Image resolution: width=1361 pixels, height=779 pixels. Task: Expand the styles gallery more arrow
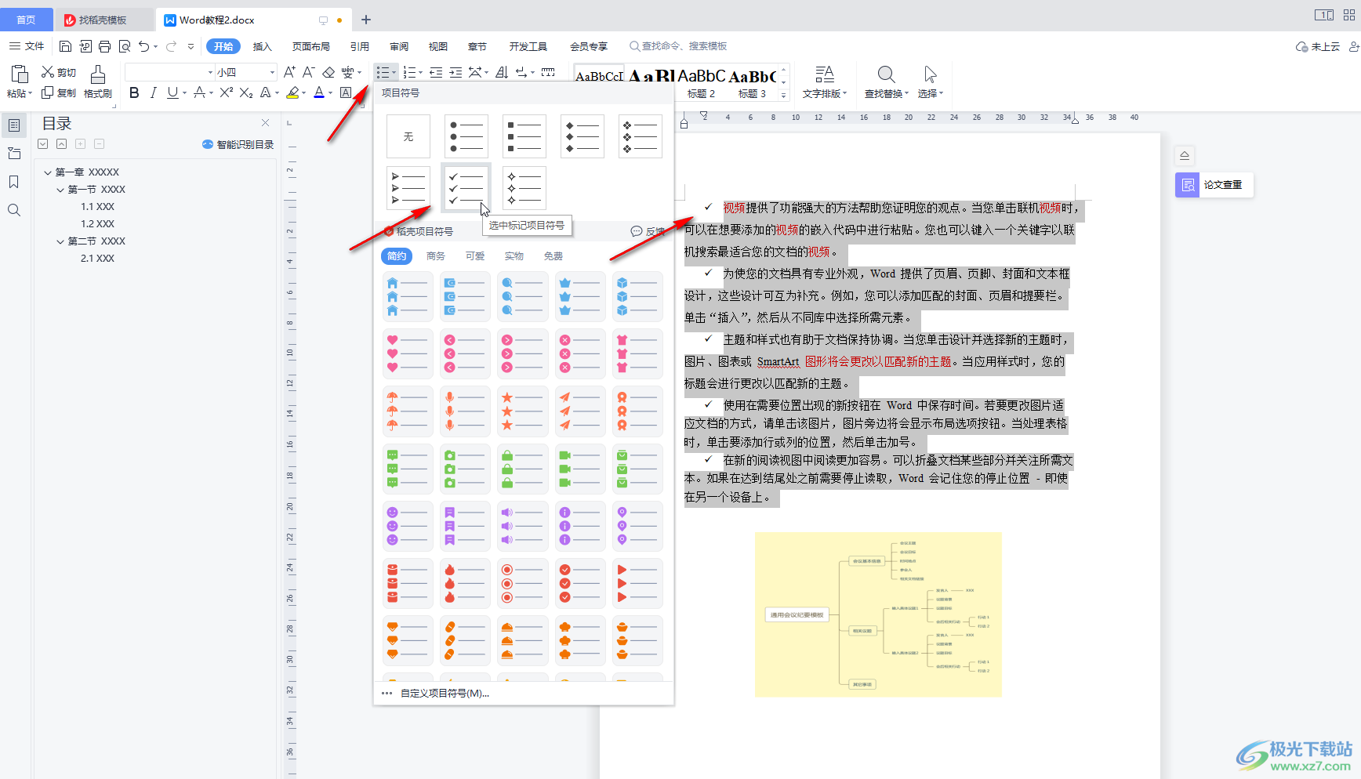783,95
